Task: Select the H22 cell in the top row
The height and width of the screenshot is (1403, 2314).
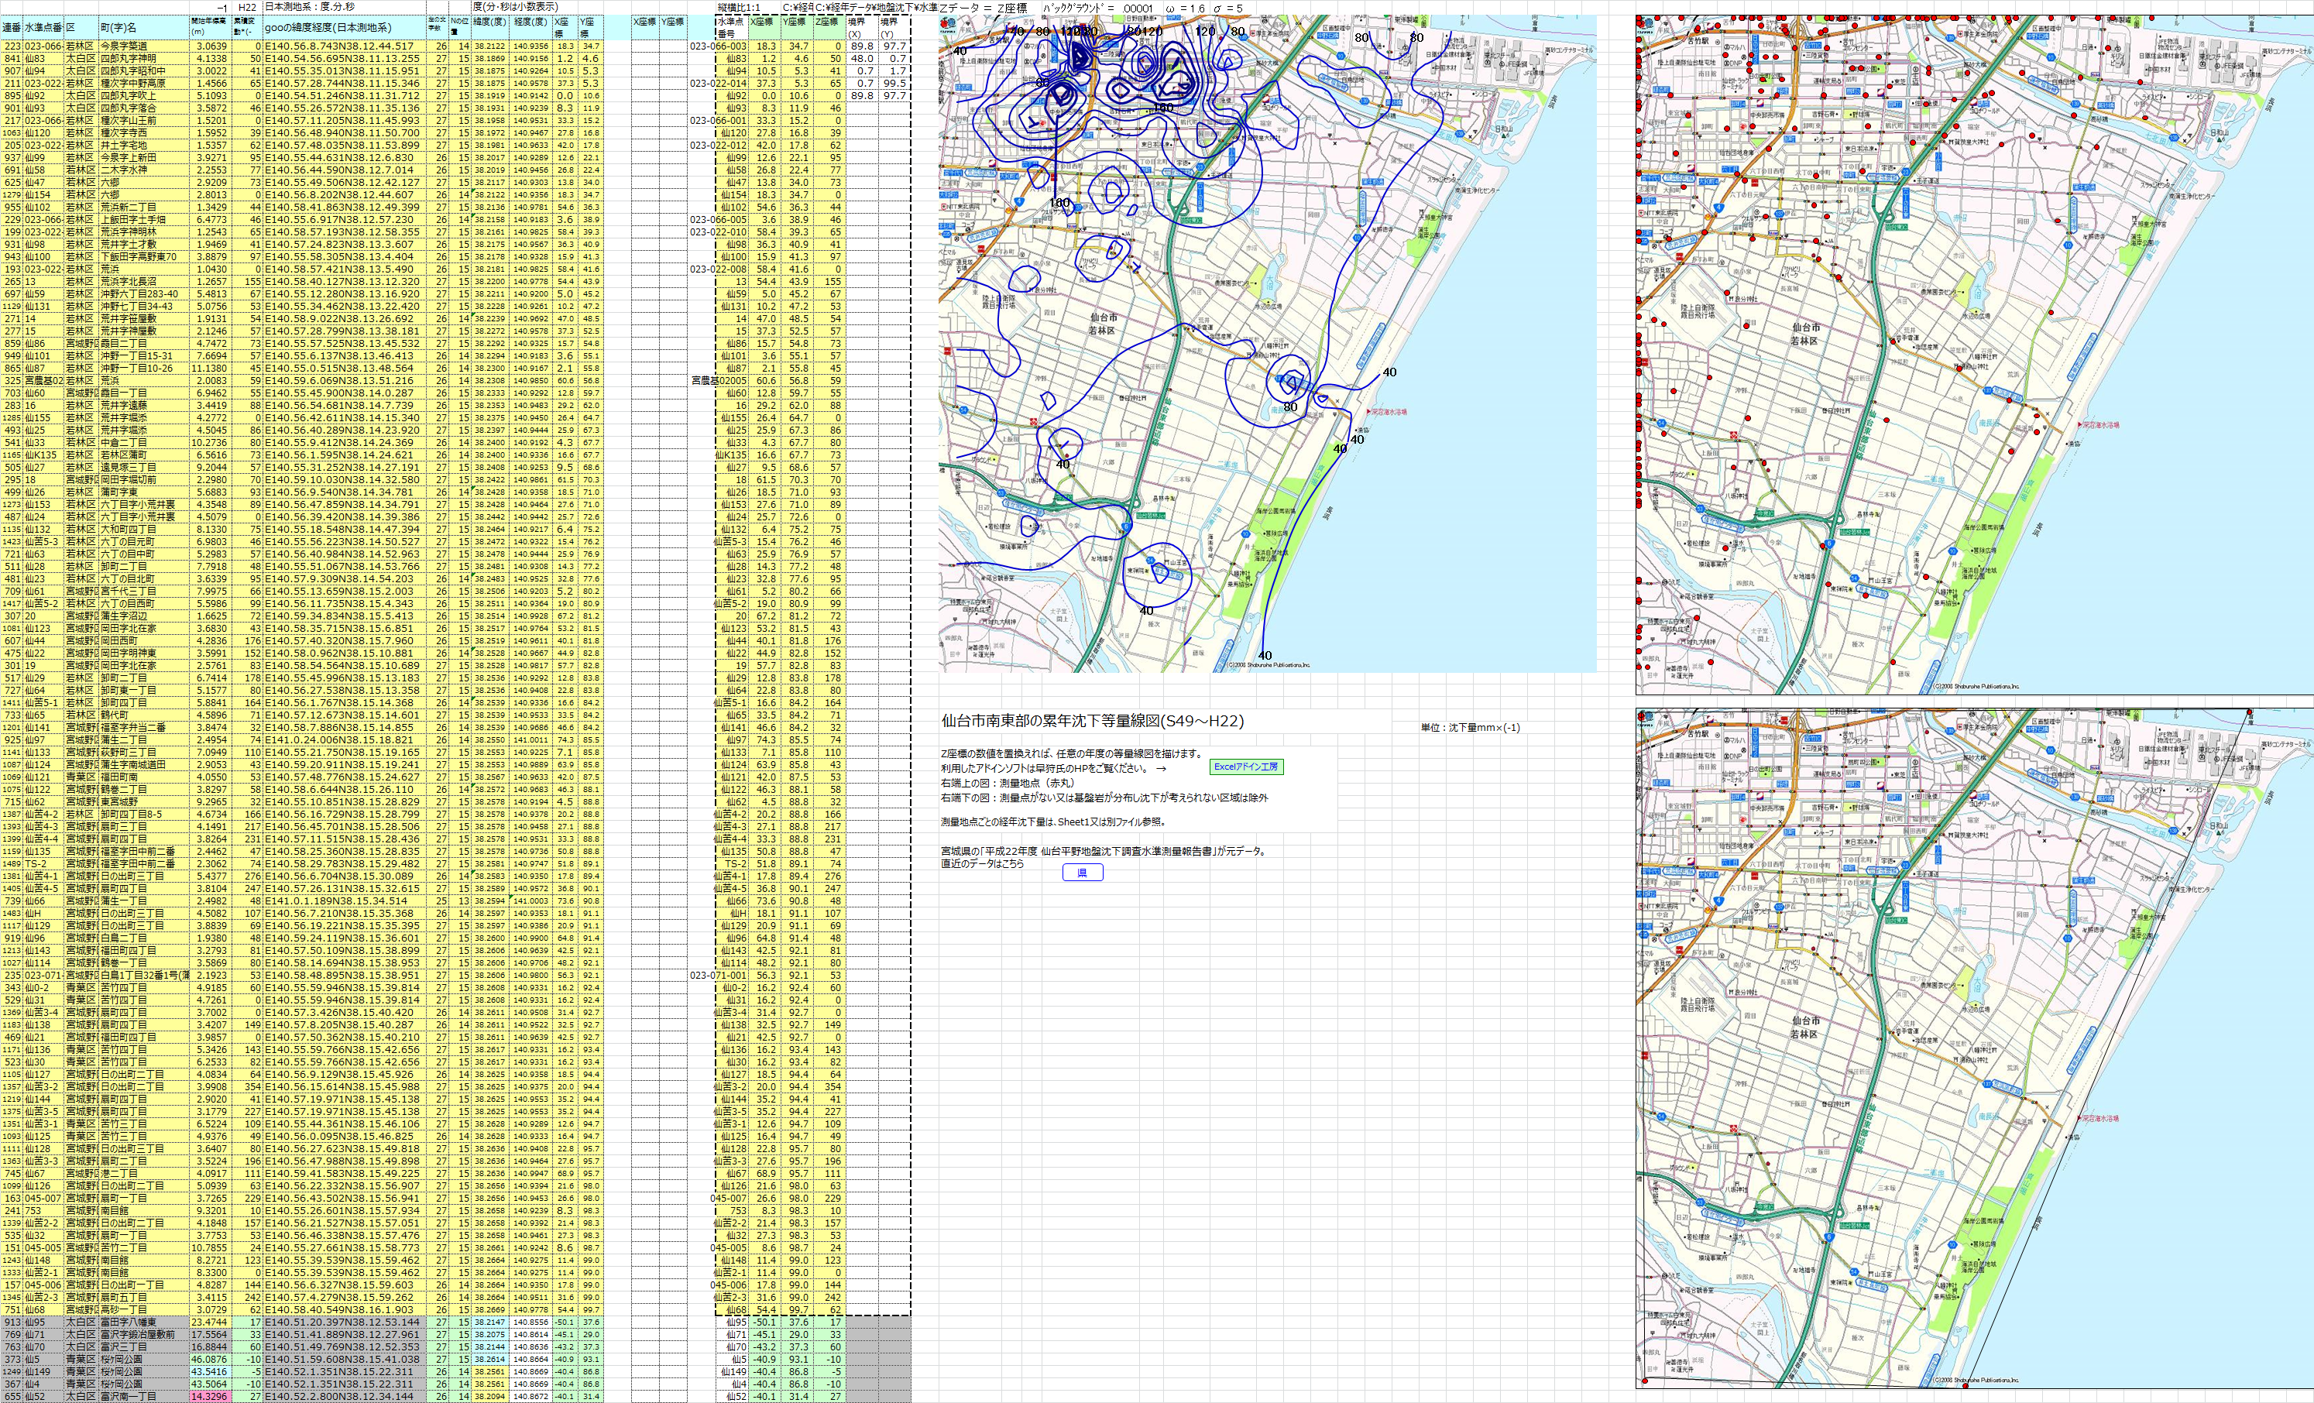Action: point(246,8)
